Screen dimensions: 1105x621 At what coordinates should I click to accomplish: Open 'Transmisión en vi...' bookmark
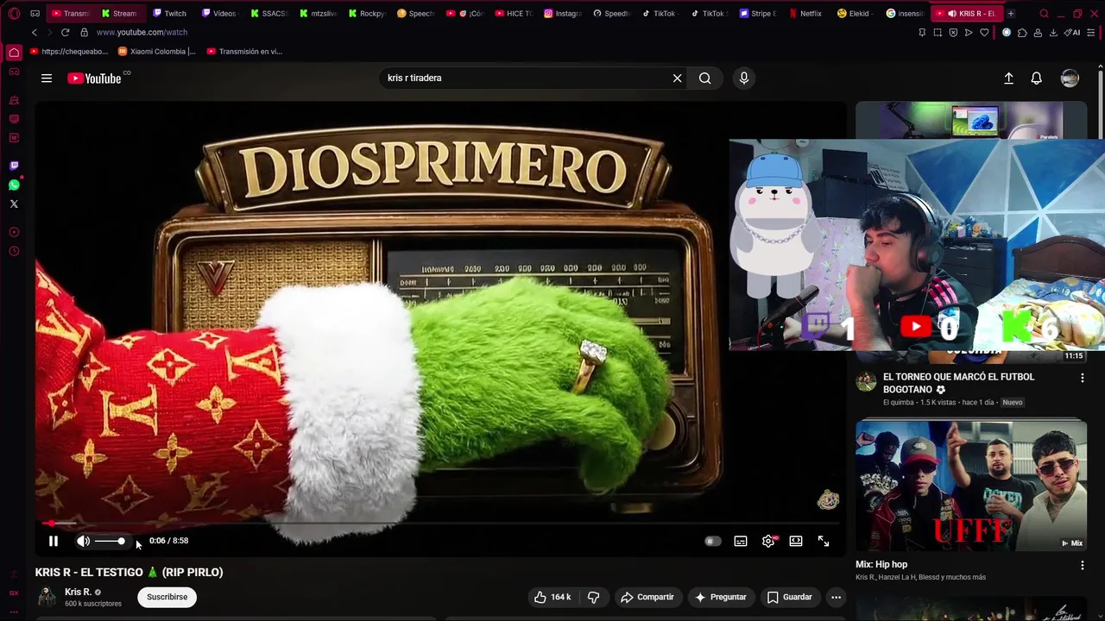244,51
